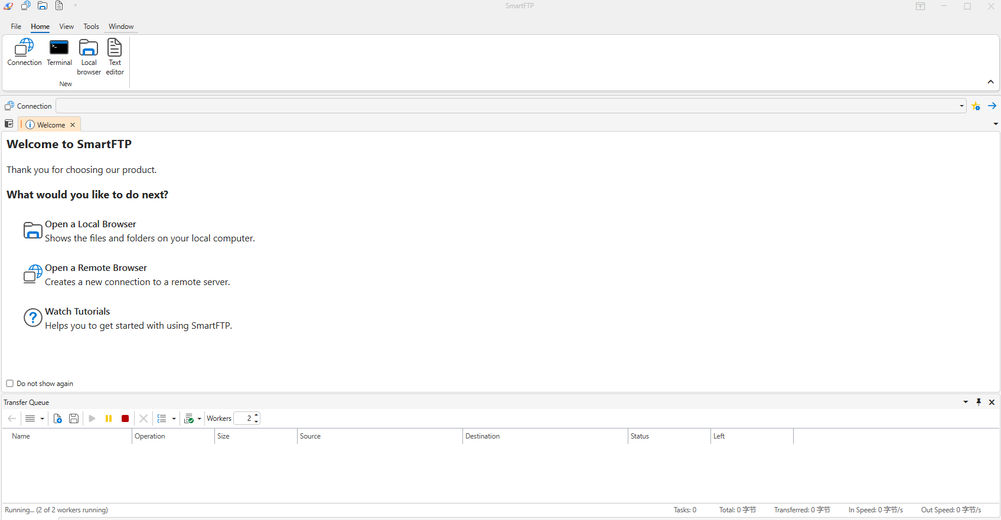Screen dimensions: 1001x520
Task: Sort by the Size column header
Action: 256,436
